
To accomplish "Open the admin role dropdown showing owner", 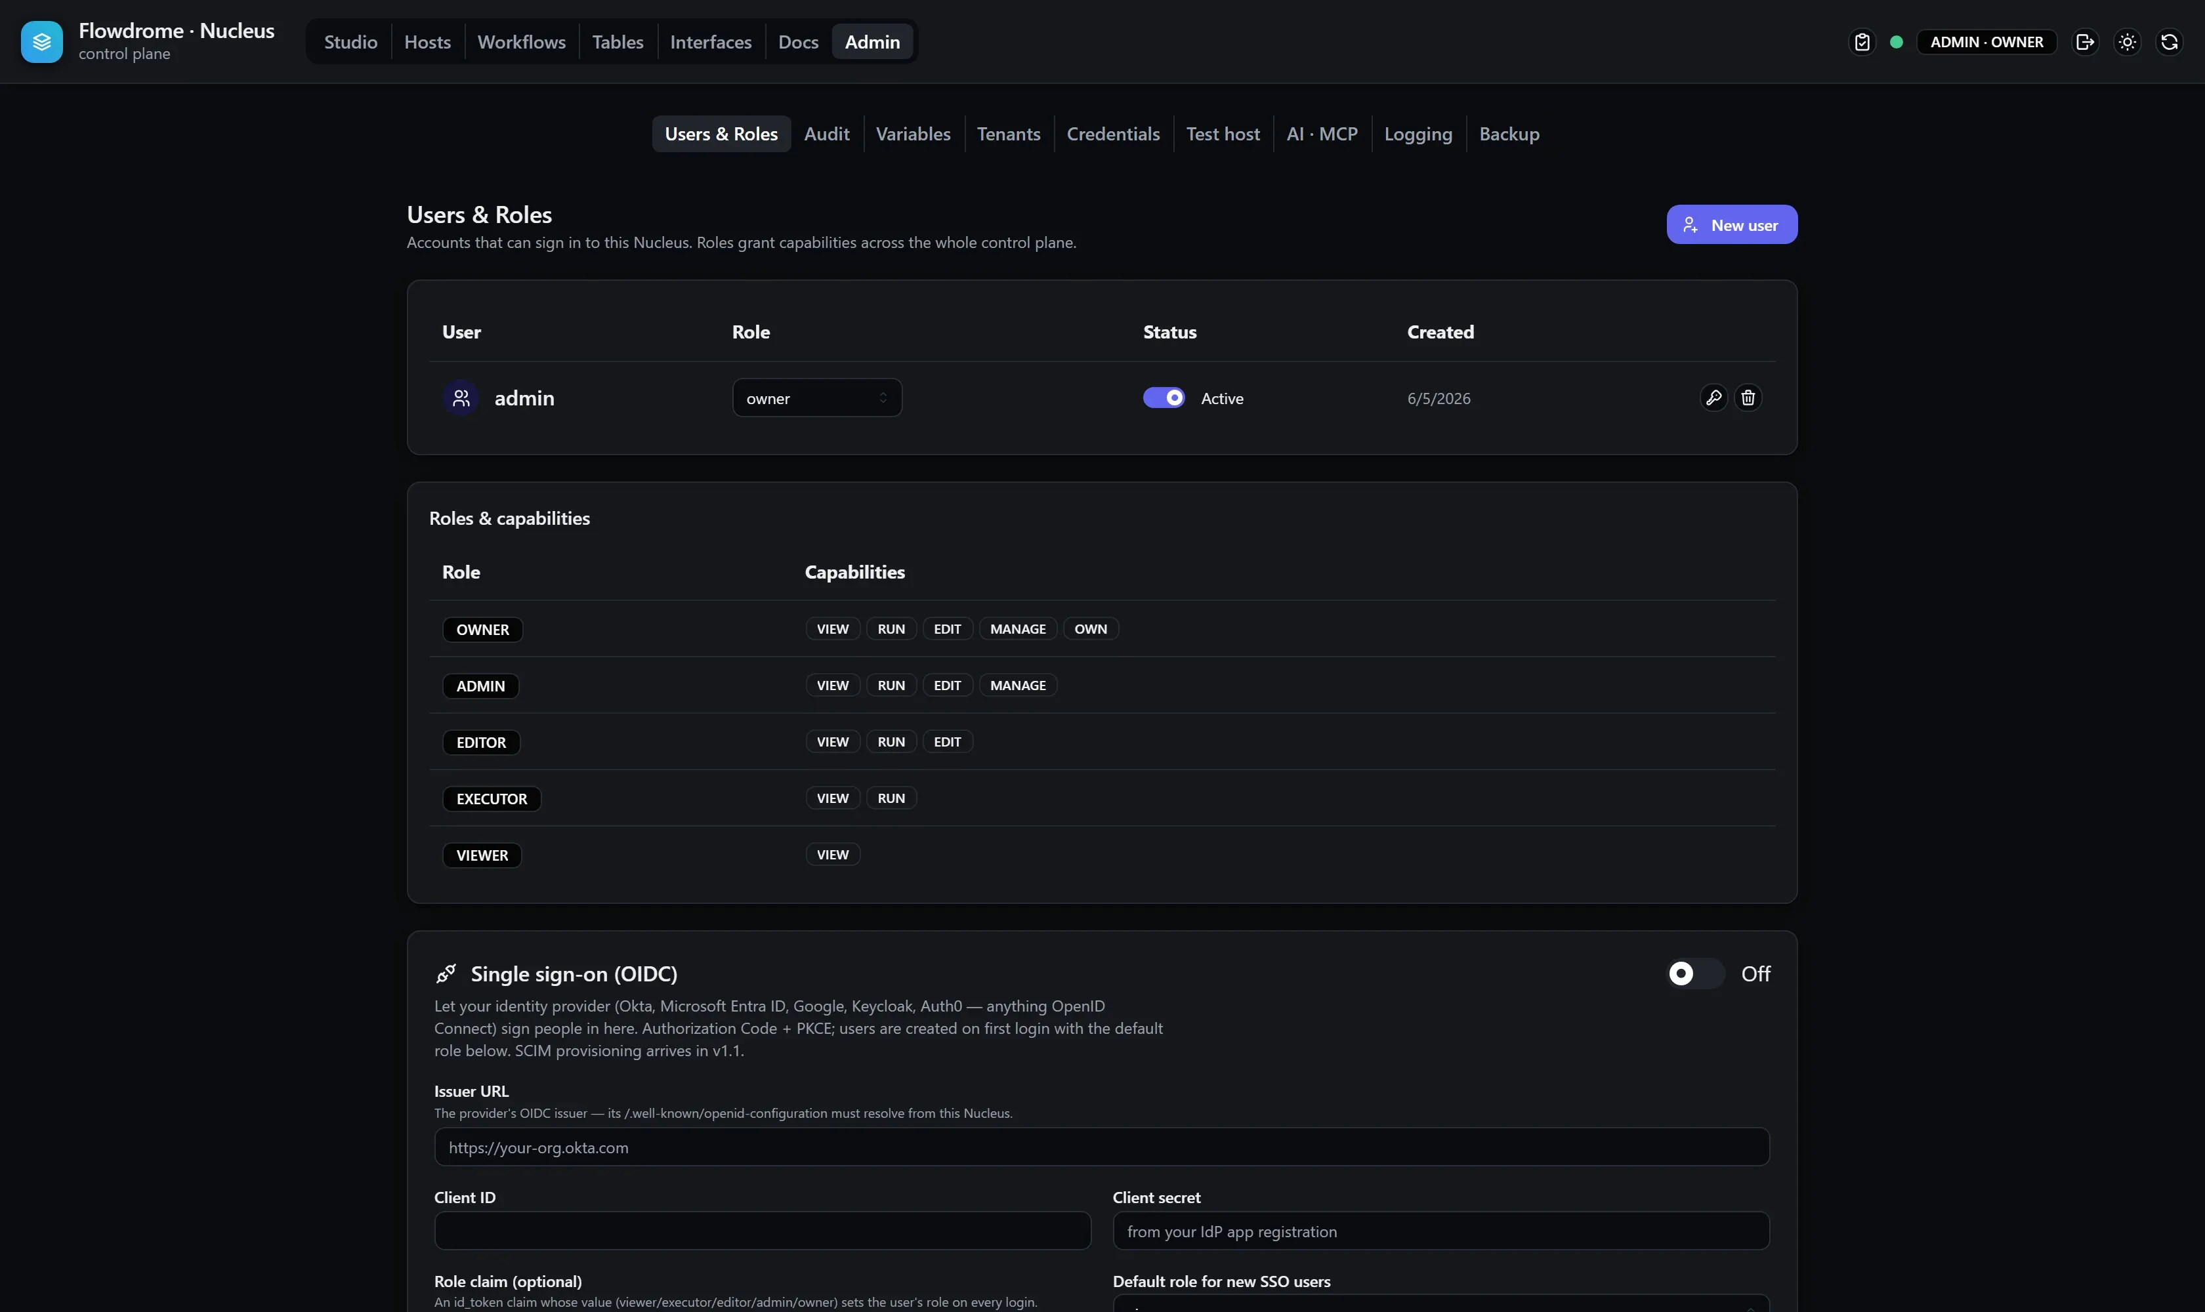I will click(817, 398).
